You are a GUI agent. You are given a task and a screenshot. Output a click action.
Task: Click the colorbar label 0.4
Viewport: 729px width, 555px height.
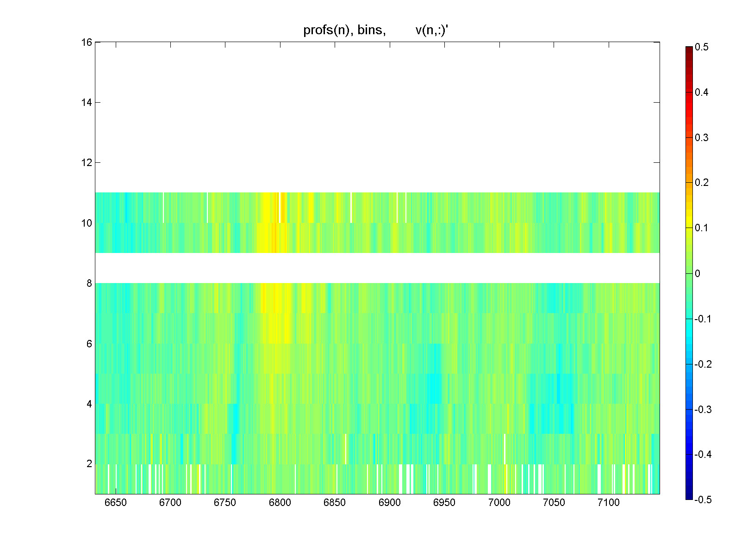pos(702,92)
